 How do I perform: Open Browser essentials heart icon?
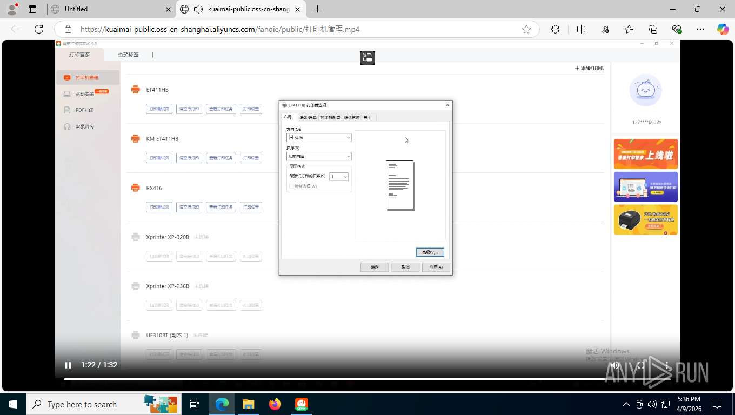click(677, 29)
